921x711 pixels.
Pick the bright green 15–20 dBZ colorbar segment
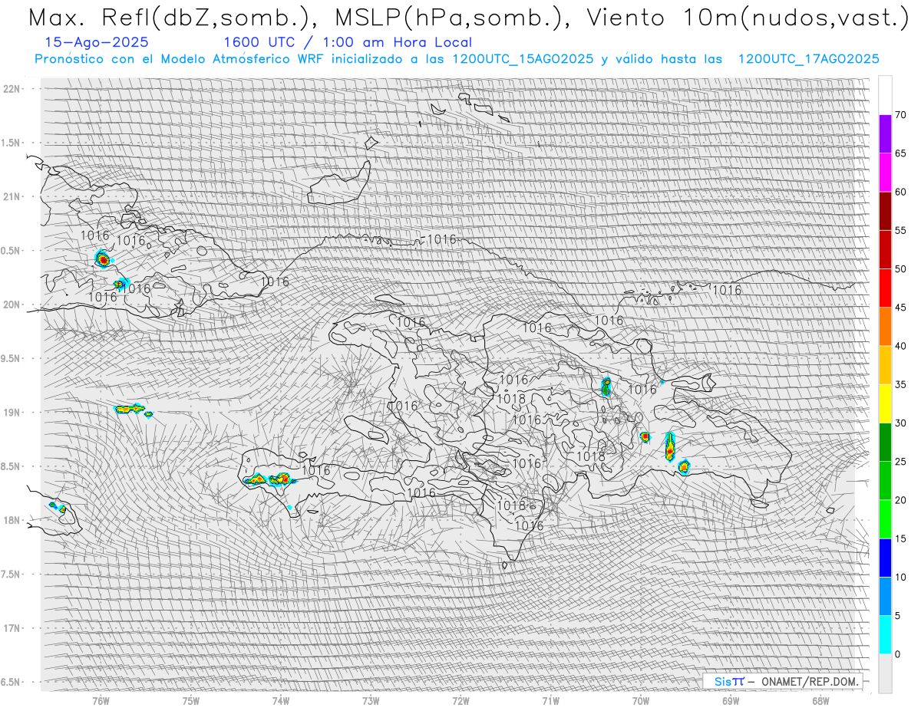[x=885, y=519]
